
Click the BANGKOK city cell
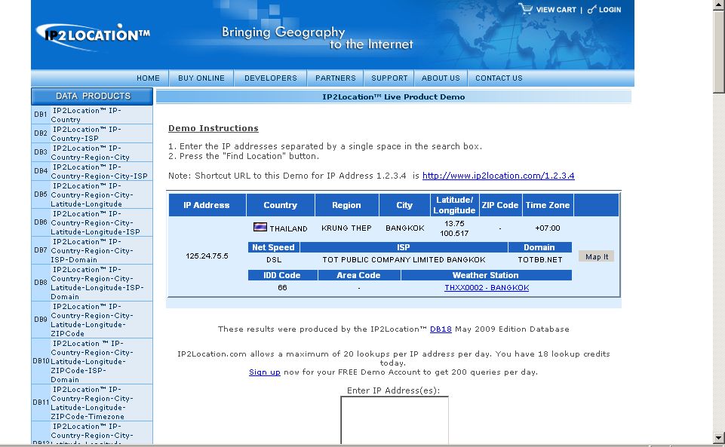[x=404, y=228]
